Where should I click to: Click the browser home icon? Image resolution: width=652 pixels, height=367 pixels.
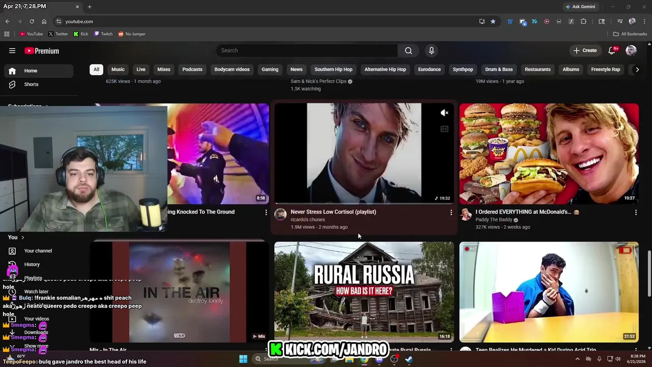pyautogui.click(x=44, y=21)
